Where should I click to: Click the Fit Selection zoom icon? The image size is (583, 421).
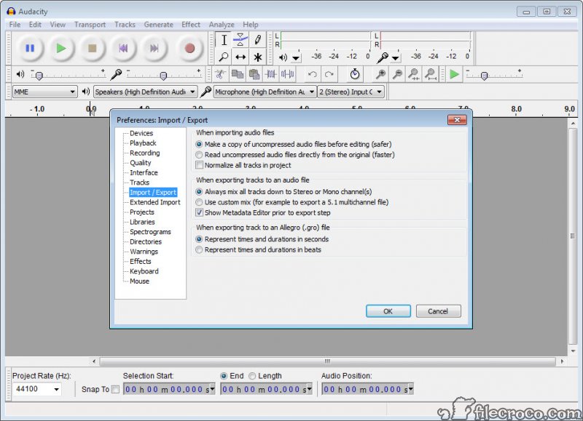[414, 75]
